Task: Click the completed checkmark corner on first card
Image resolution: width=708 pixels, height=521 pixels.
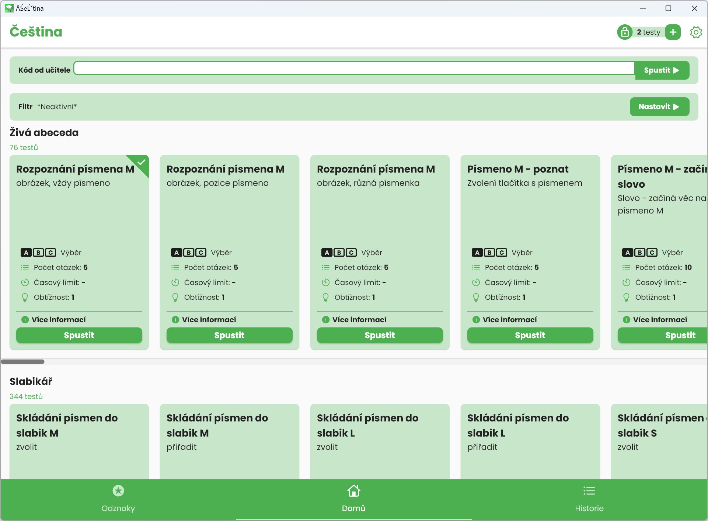Action: click(x=141, y=162)
